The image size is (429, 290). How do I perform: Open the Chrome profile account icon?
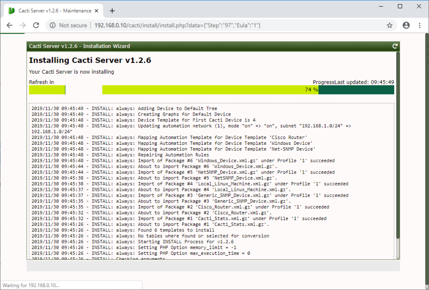(406, 26)
